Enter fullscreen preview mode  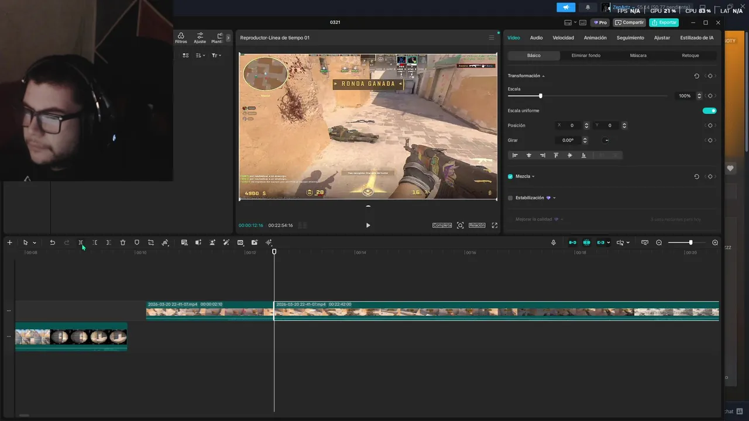(x=494, y=225)
